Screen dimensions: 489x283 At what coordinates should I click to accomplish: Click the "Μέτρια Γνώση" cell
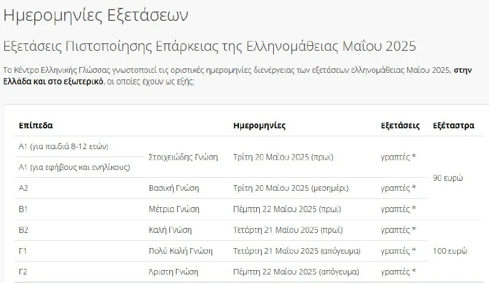[x=174, y=209]
